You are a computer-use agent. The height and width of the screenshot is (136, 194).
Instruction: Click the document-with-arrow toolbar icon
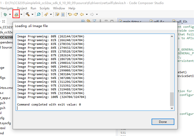point(57,15)
